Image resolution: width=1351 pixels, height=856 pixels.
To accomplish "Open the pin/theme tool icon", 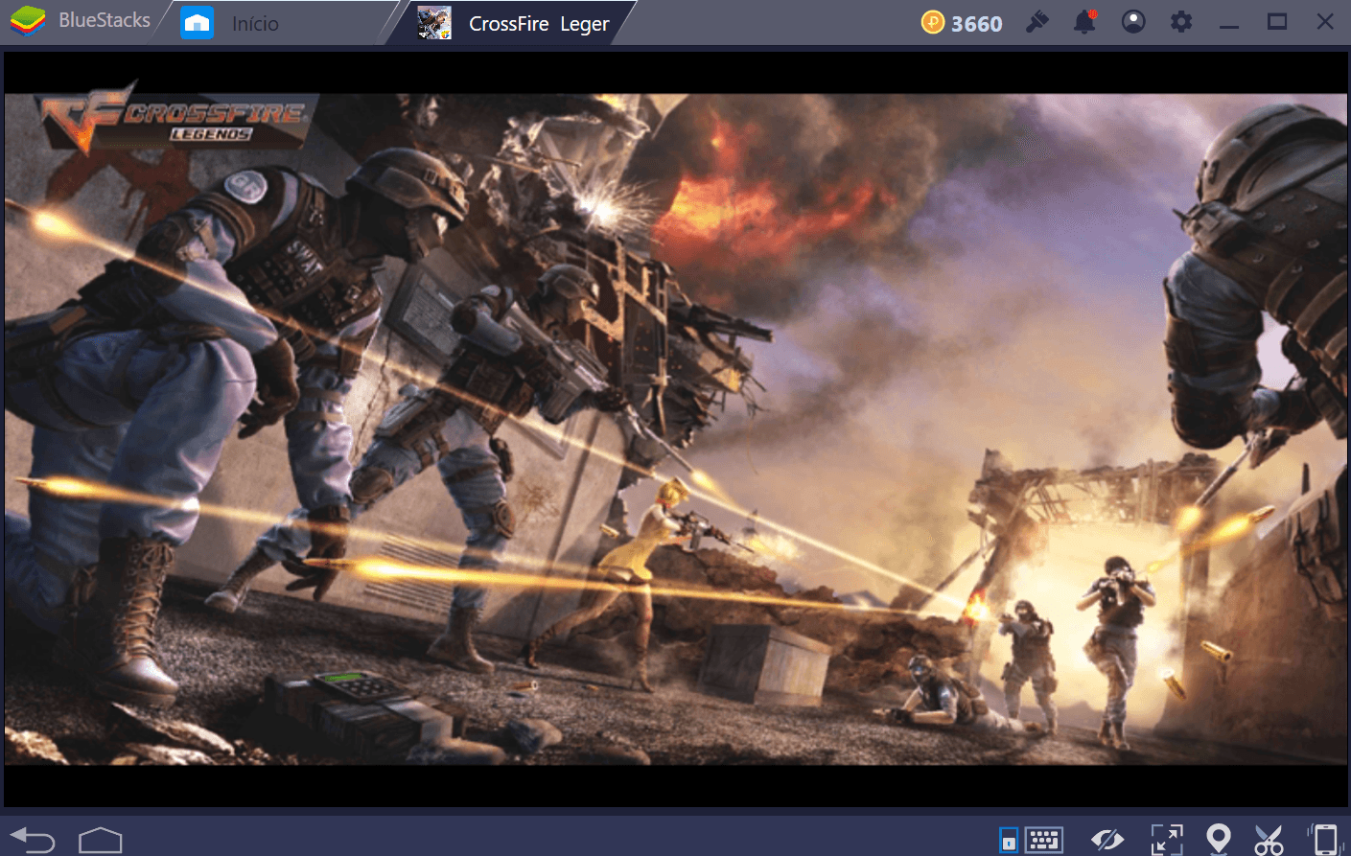I will [1037, 21].
